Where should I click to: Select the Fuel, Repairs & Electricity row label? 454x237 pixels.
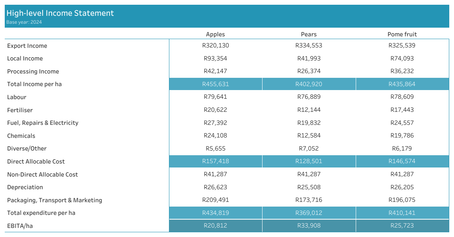(x=43, y=123)
